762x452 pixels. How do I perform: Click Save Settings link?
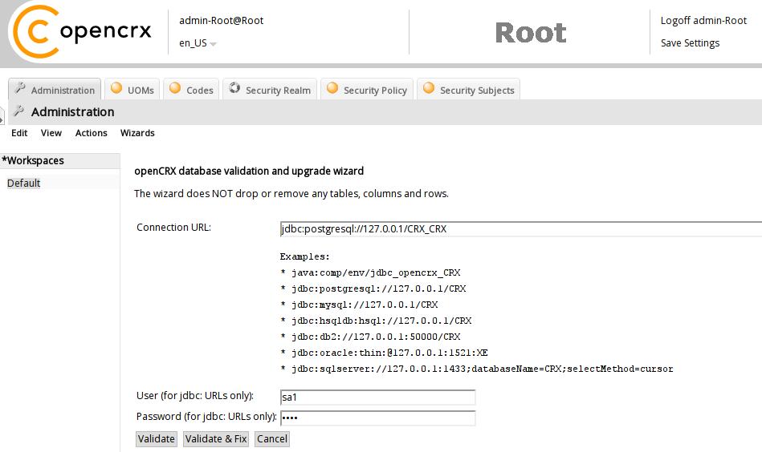click(x=690, y=43)
